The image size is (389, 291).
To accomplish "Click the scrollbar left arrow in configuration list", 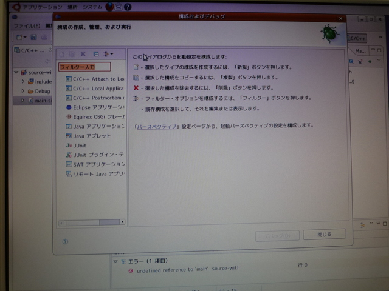I will tap(61, 223).
